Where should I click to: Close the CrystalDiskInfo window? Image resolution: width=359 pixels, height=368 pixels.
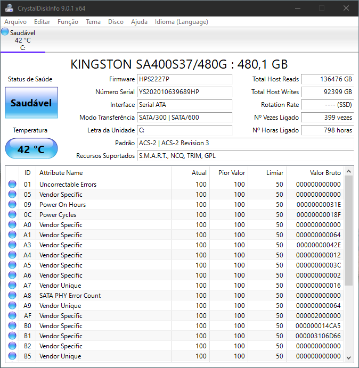tap(346, 8)
